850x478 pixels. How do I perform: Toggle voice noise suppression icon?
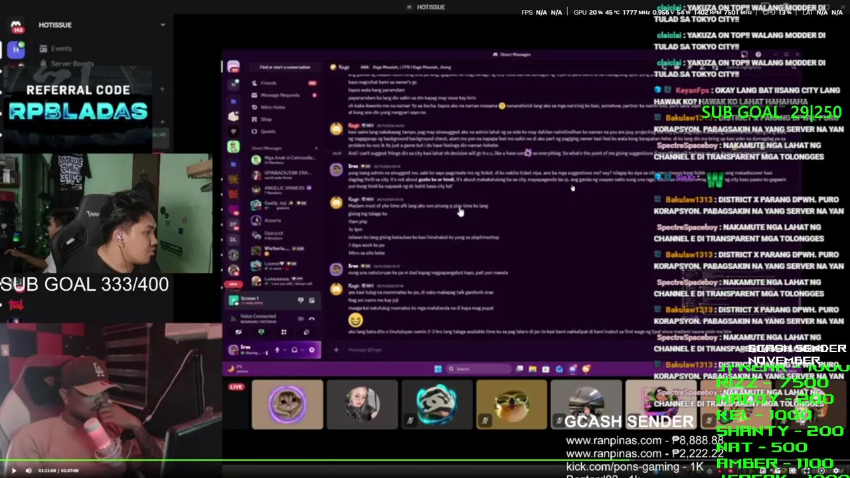pos(301,319)
